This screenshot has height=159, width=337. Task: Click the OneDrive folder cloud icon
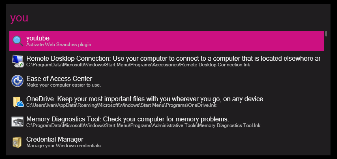tap(18, 102)
